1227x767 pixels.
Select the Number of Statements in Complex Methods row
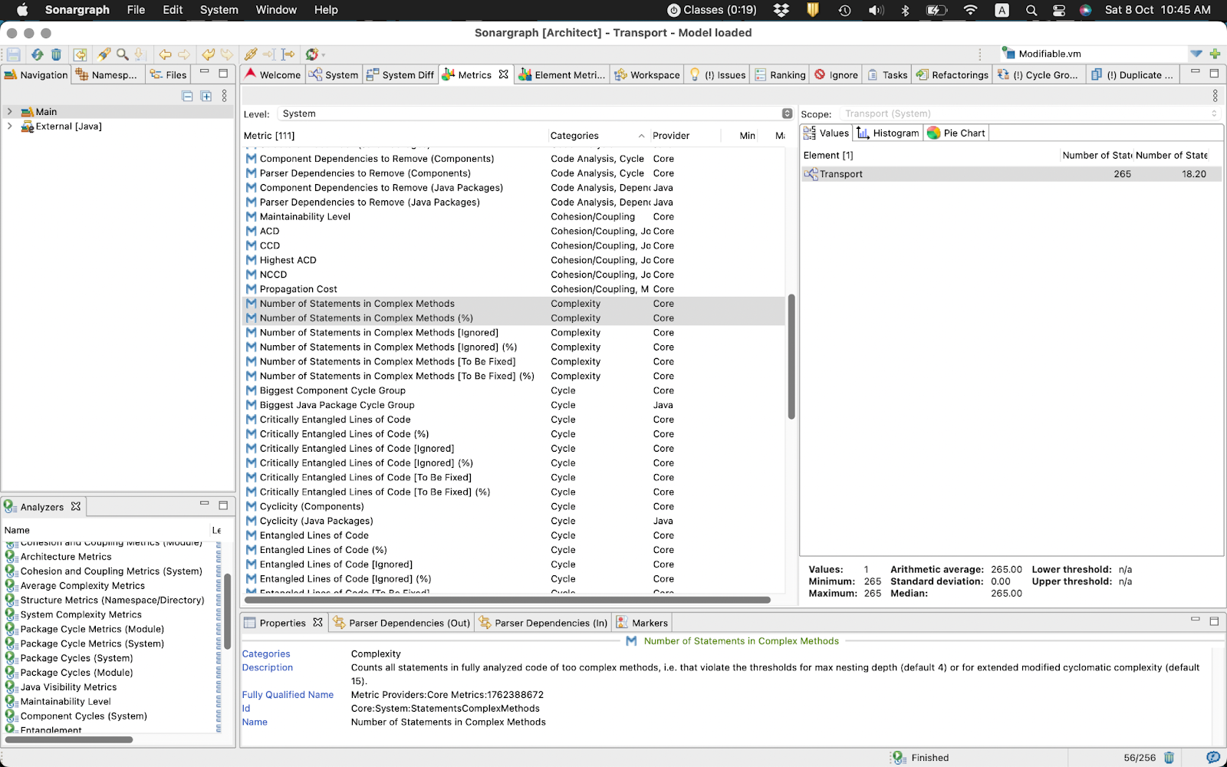[357, 303]
